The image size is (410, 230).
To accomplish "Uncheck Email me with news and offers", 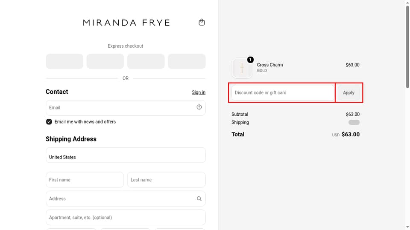I will click(49, 122).
